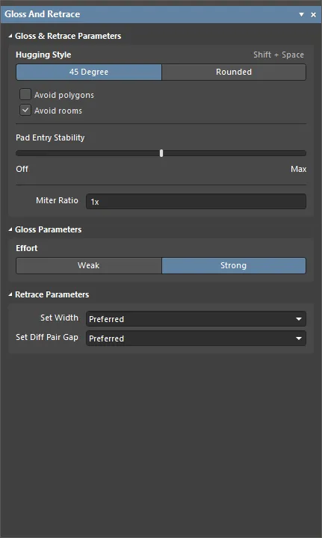Viewport: 322px width, 538px height.
Task: Set Pad Entry Stability slider near Off end
Action: click(x=21, y=153)
